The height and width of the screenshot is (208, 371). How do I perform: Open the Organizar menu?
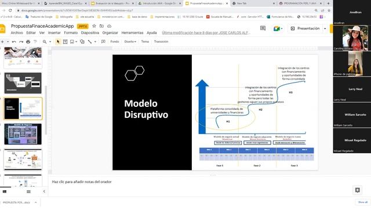point(110,33)
